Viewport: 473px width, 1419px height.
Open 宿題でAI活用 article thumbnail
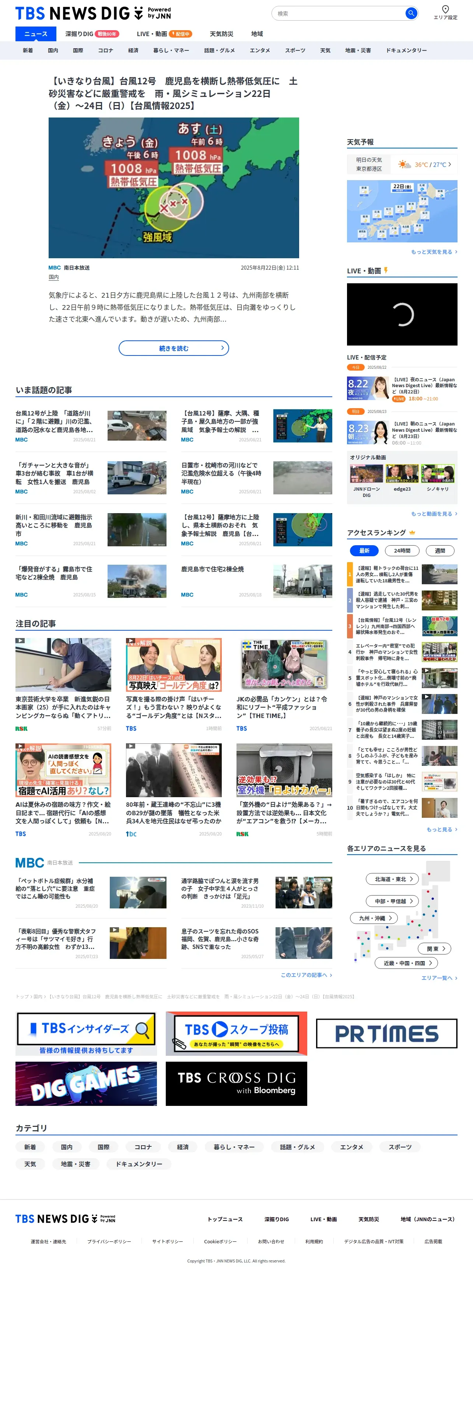pyautogui.click(x=63, y=770)
